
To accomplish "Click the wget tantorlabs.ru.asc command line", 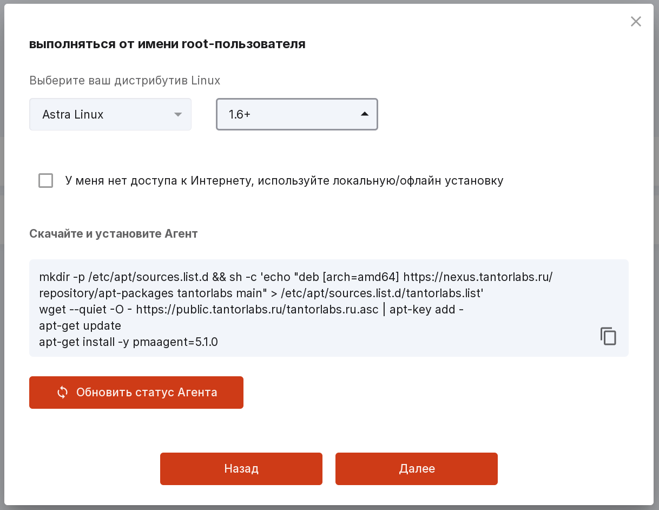I will (x=251, y=310).
